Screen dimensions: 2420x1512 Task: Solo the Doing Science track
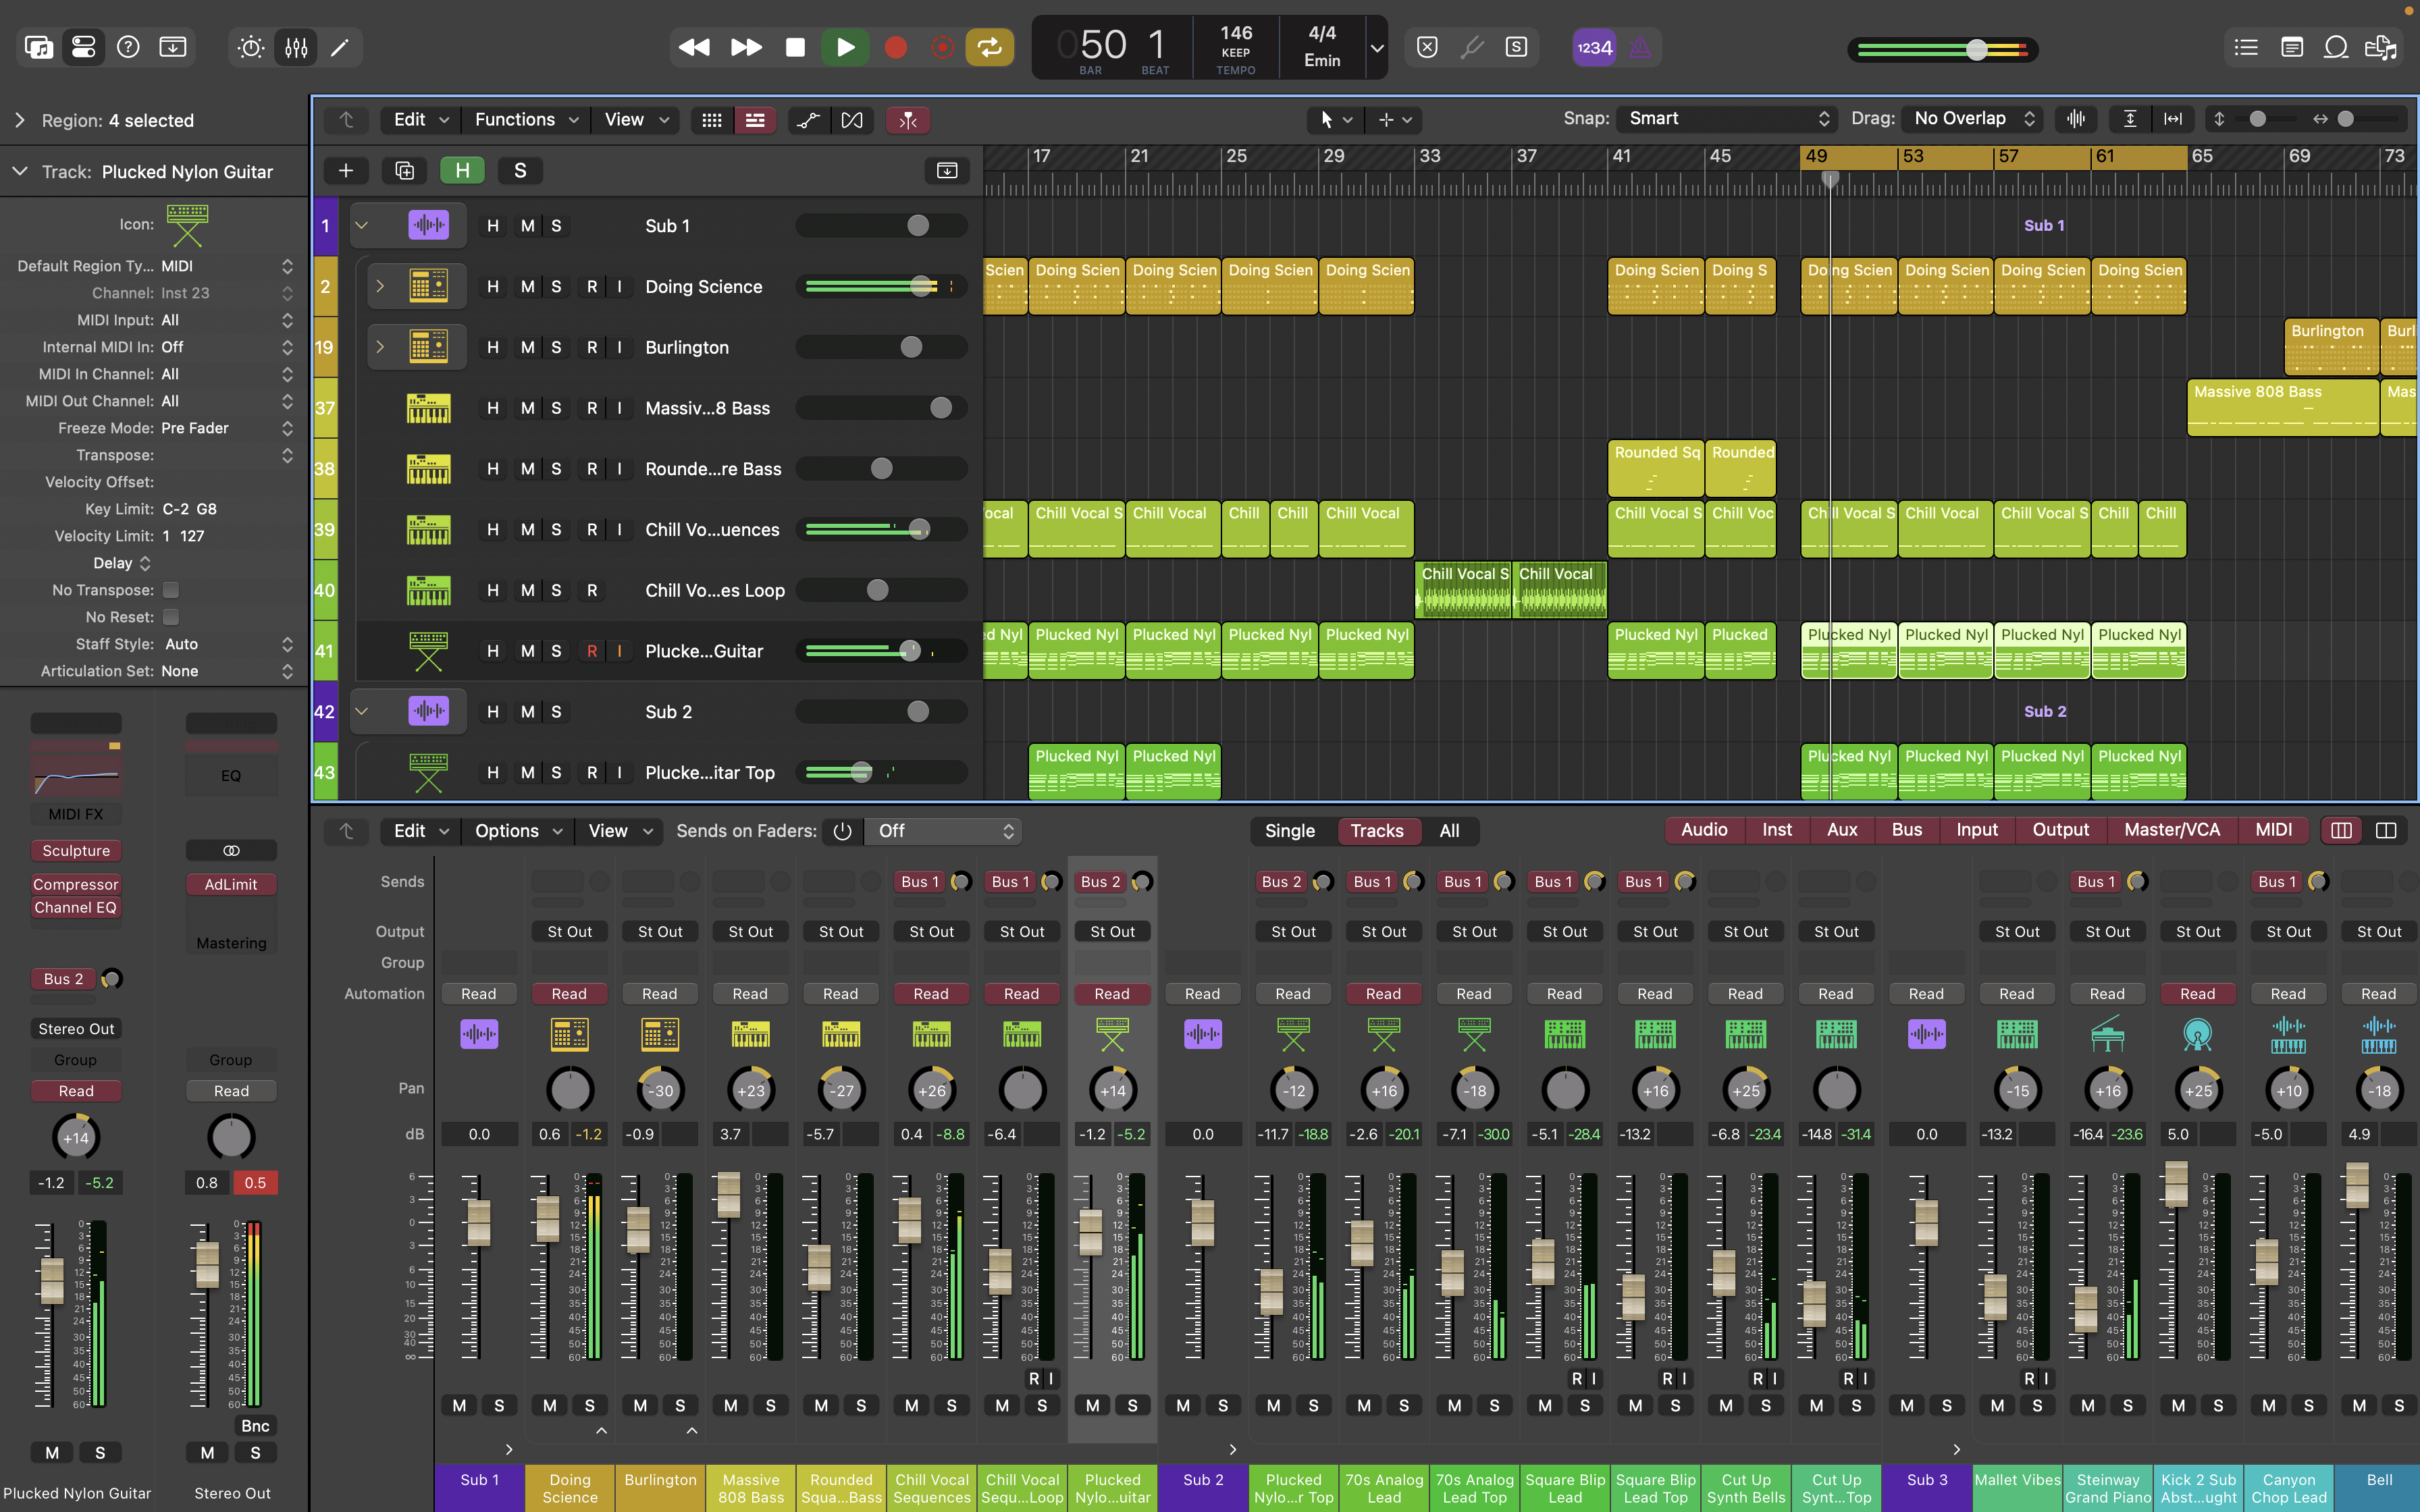click(x=556, y=287)
